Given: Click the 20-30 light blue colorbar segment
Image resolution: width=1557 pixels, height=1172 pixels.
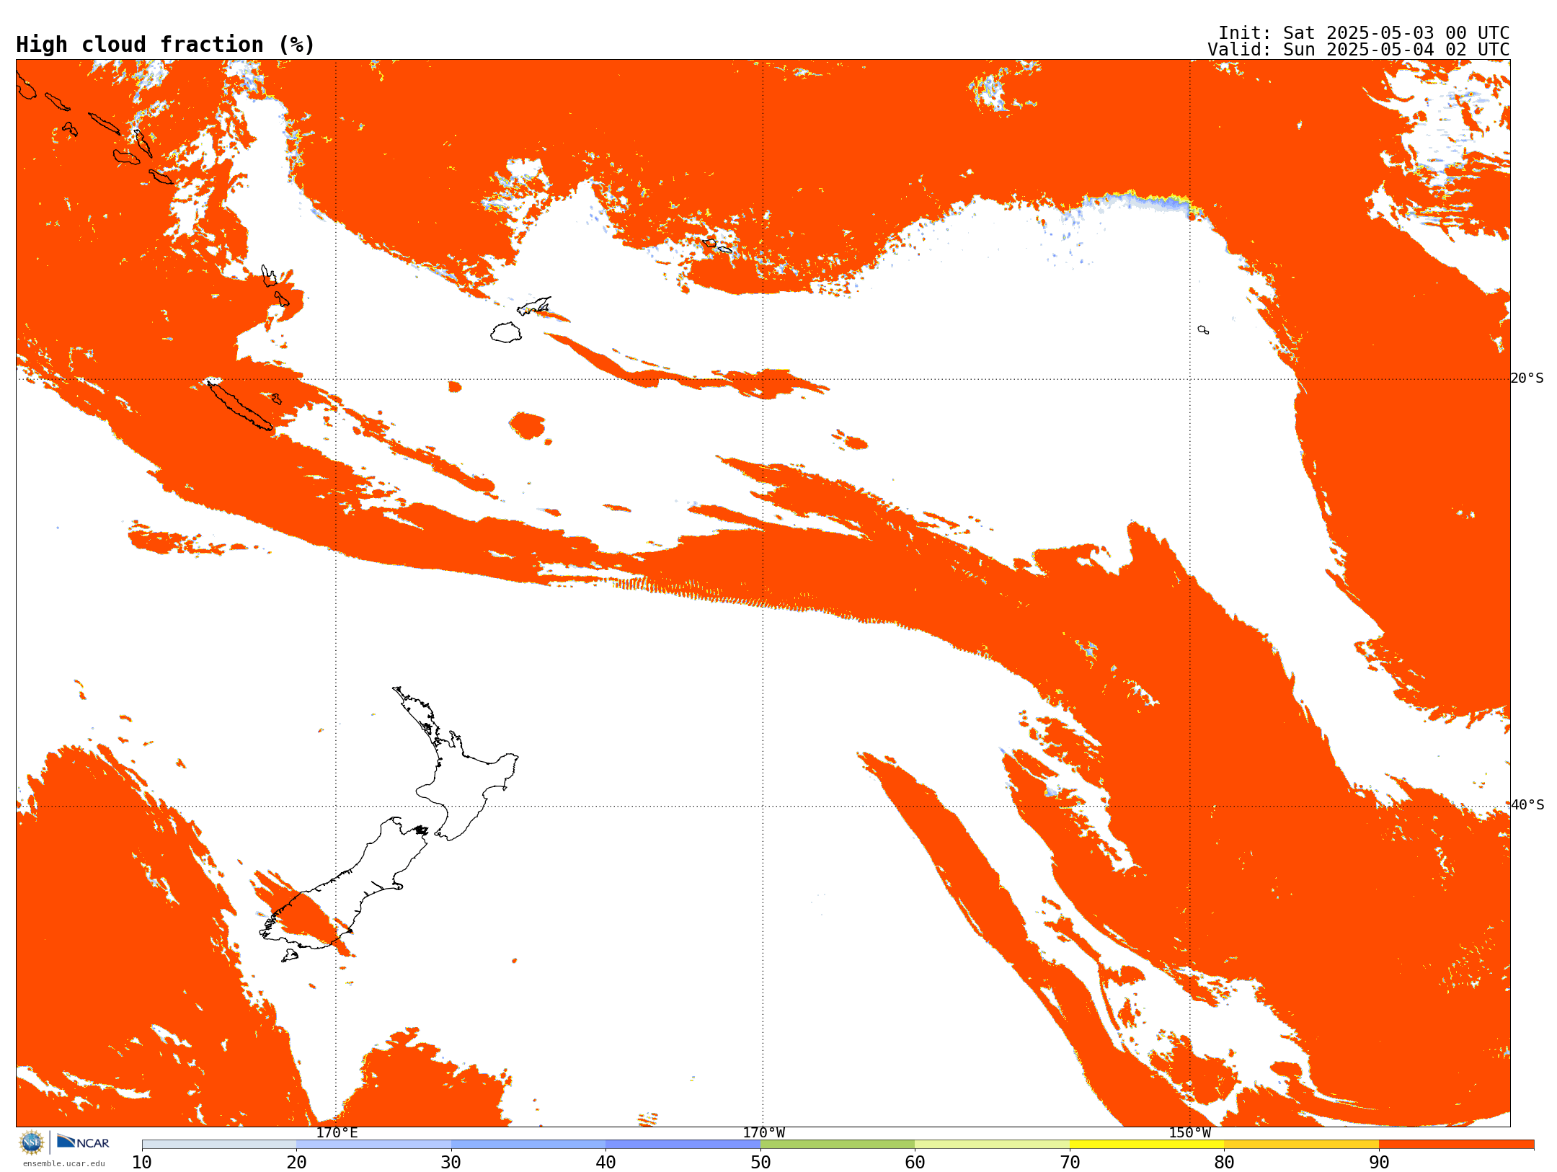Looking at the screenshot, I should (373, 1145).
